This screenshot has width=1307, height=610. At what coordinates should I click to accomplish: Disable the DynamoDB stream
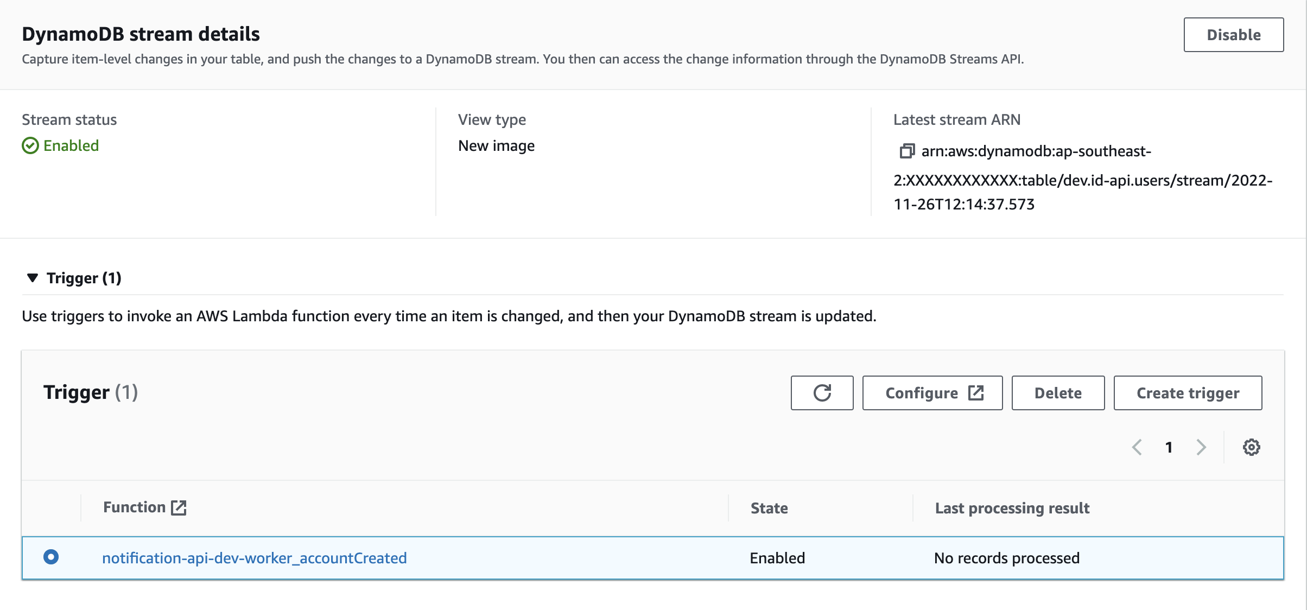[1233, 35]
